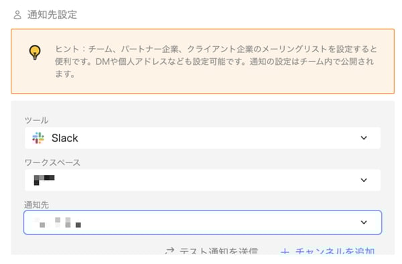This screenshot has width=402, height=264.
Task: Select the focused 通知先 combo box
Action: pyautogui.click(x=202, y=223)
